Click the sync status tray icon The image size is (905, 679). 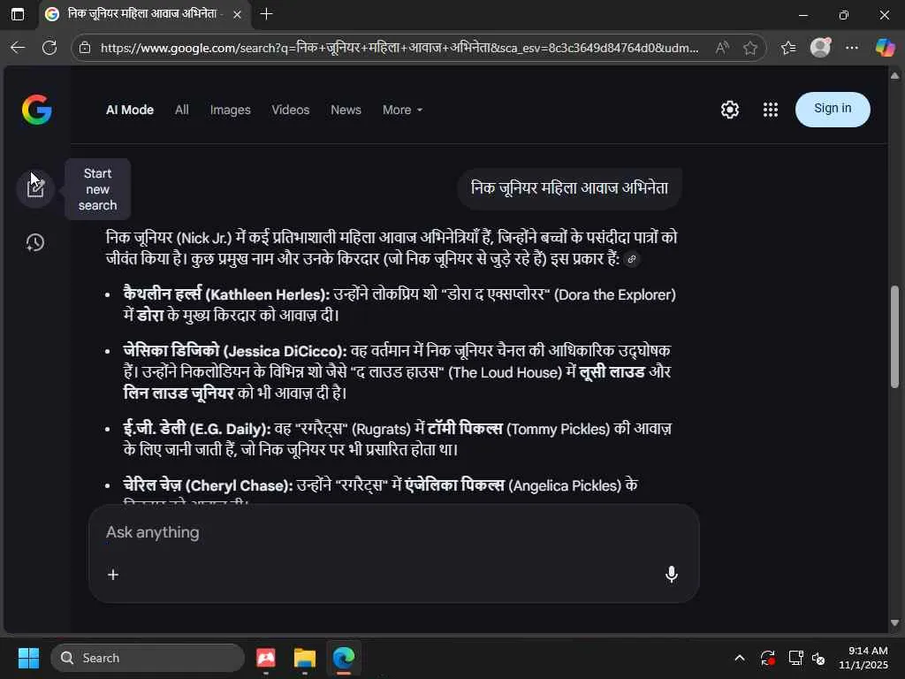tap(768, 658)
